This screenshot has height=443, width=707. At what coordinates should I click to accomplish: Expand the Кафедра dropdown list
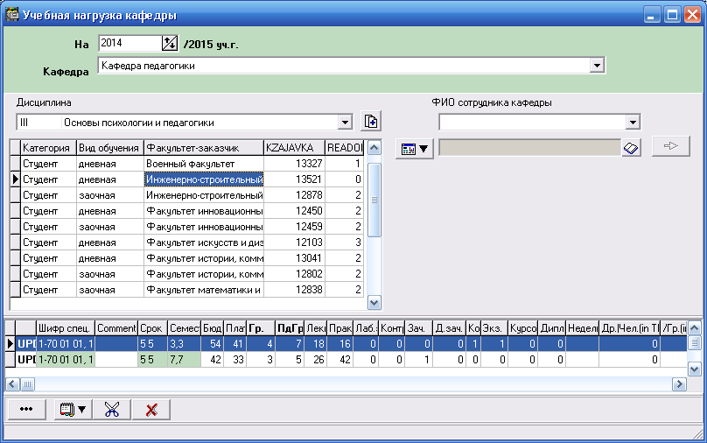pyautogui.click(x=597, y=66)
